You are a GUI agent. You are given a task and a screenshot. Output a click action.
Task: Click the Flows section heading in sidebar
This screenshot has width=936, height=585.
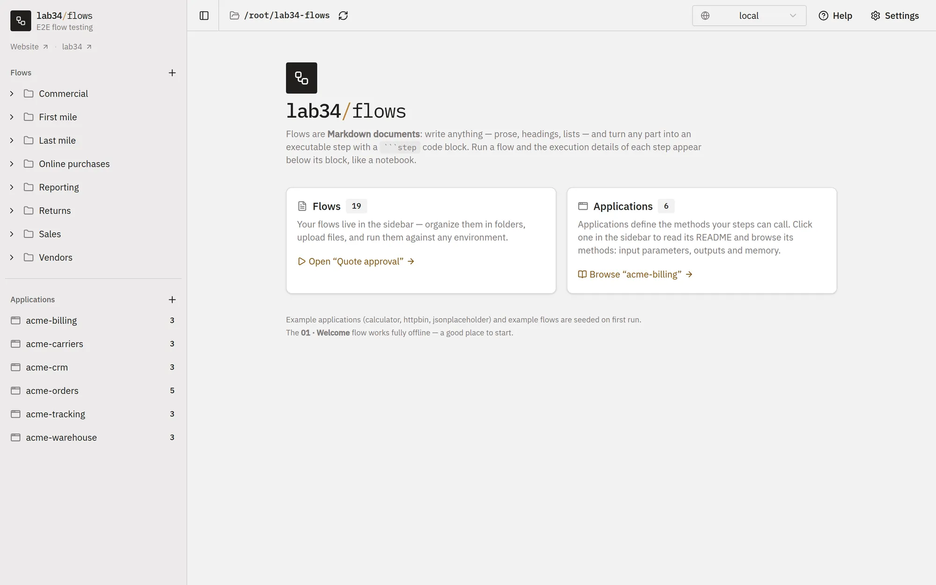point(21,73)
